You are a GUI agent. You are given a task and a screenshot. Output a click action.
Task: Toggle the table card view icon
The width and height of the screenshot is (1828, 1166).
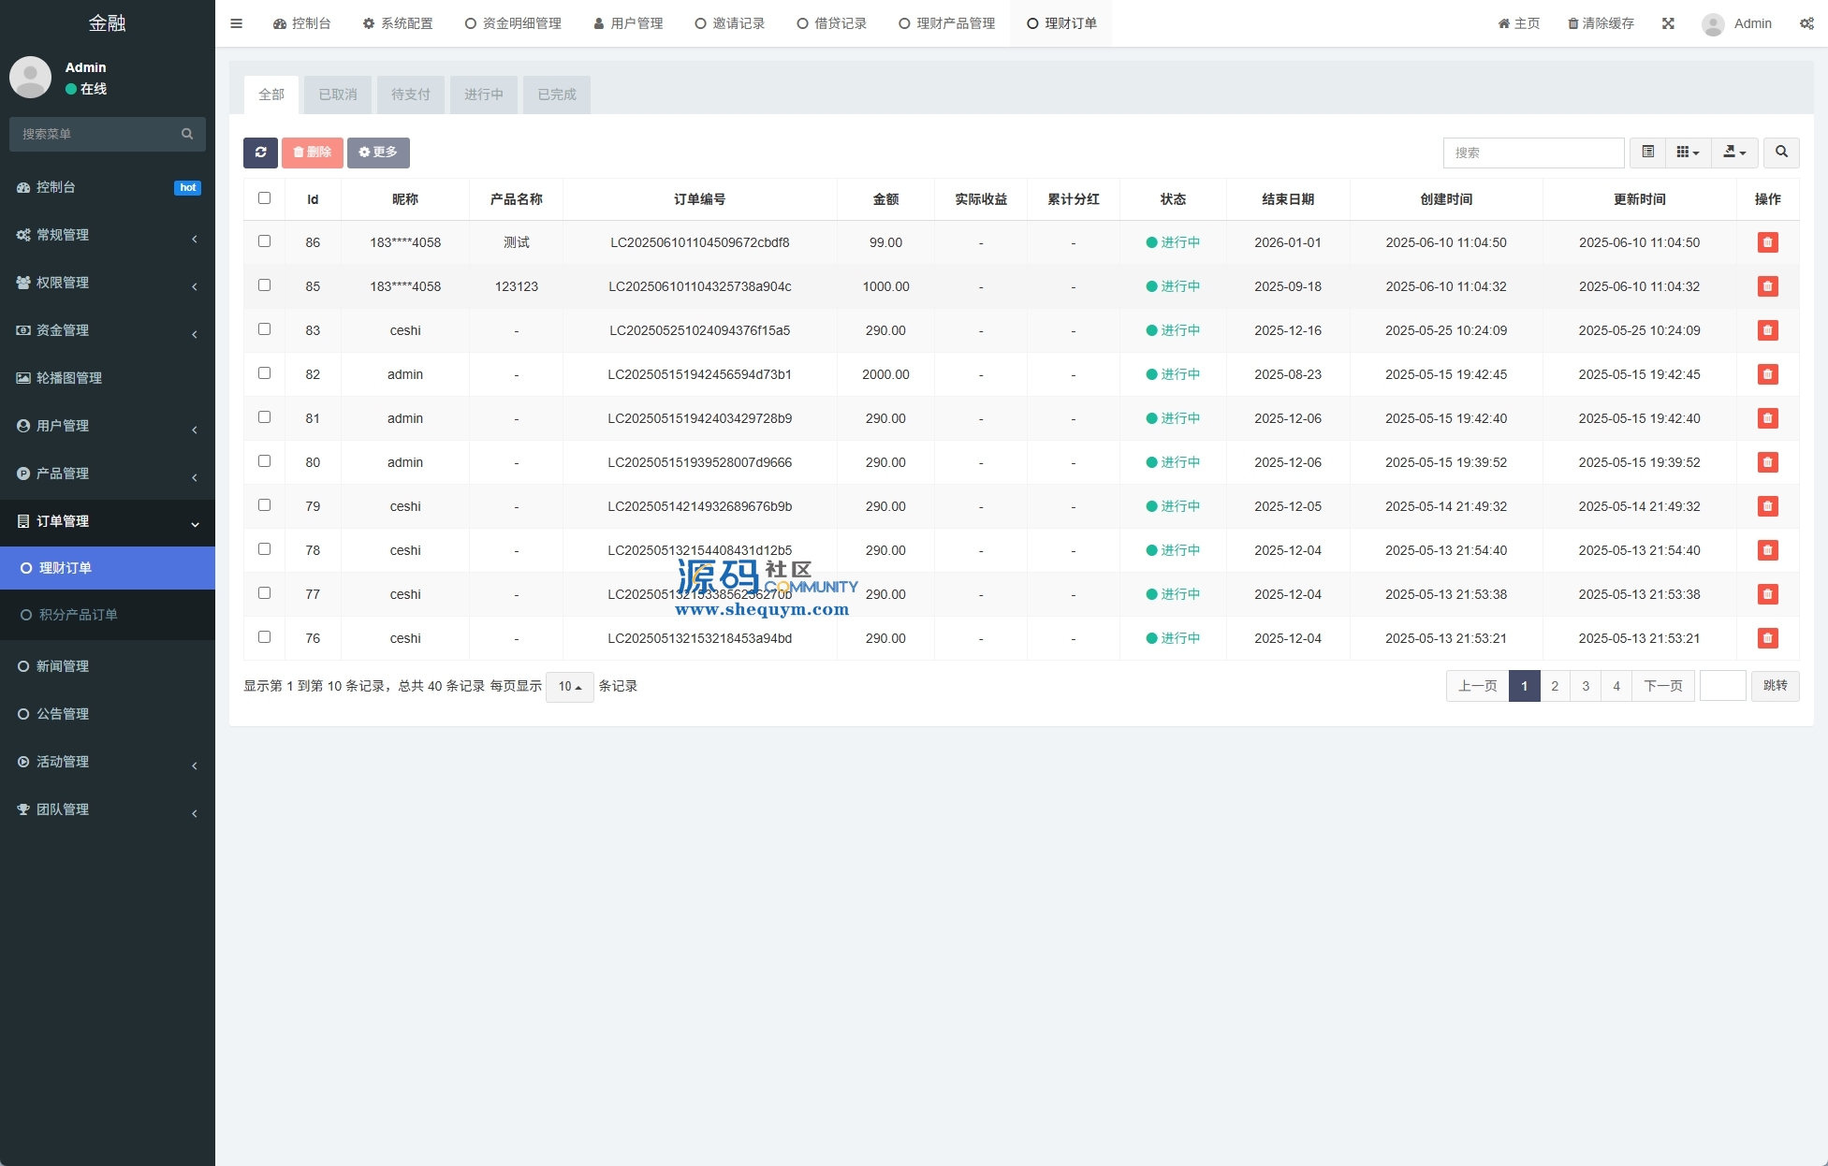click(x=1647, y=153)
